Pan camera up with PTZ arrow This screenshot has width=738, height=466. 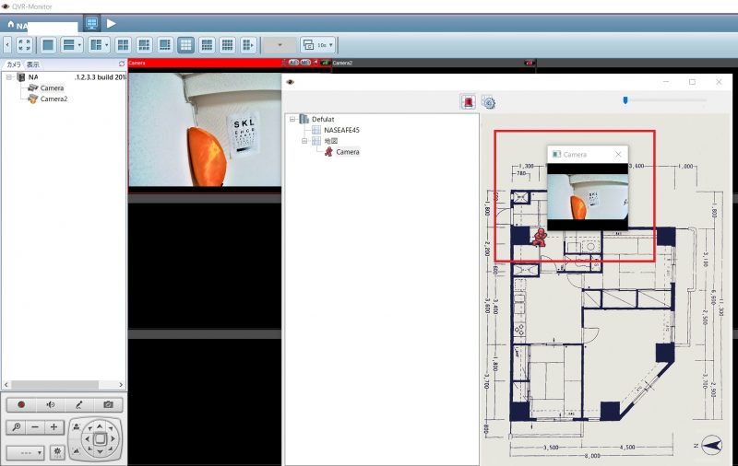pyautogui.click(x=100, y=426)
